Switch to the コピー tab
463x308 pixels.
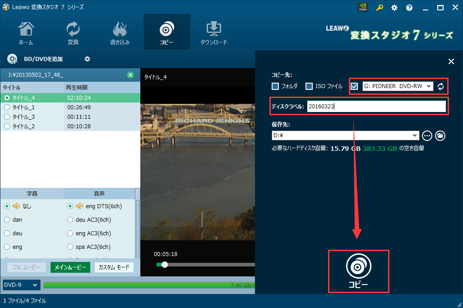(x=167, y=32)
